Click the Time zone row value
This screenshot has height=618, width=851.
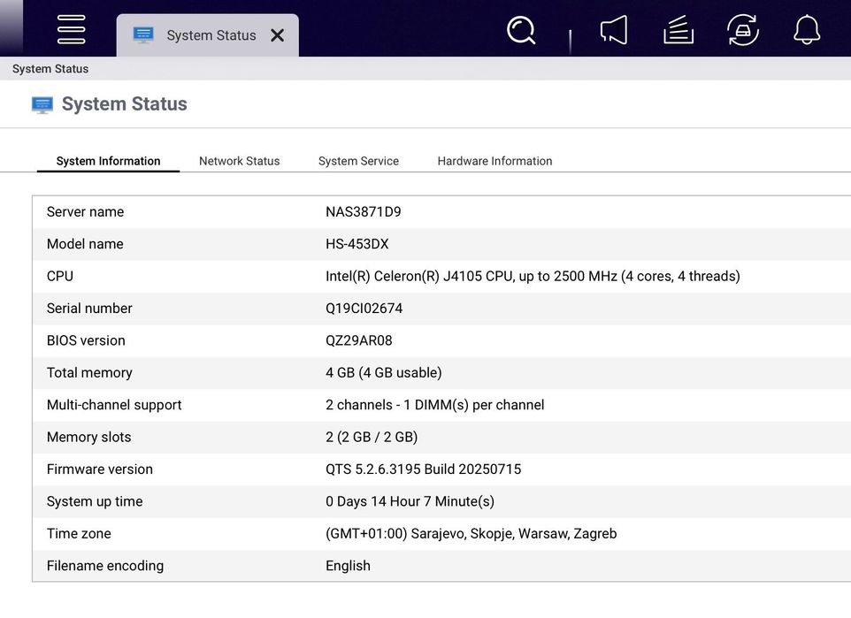coord(471,534)
